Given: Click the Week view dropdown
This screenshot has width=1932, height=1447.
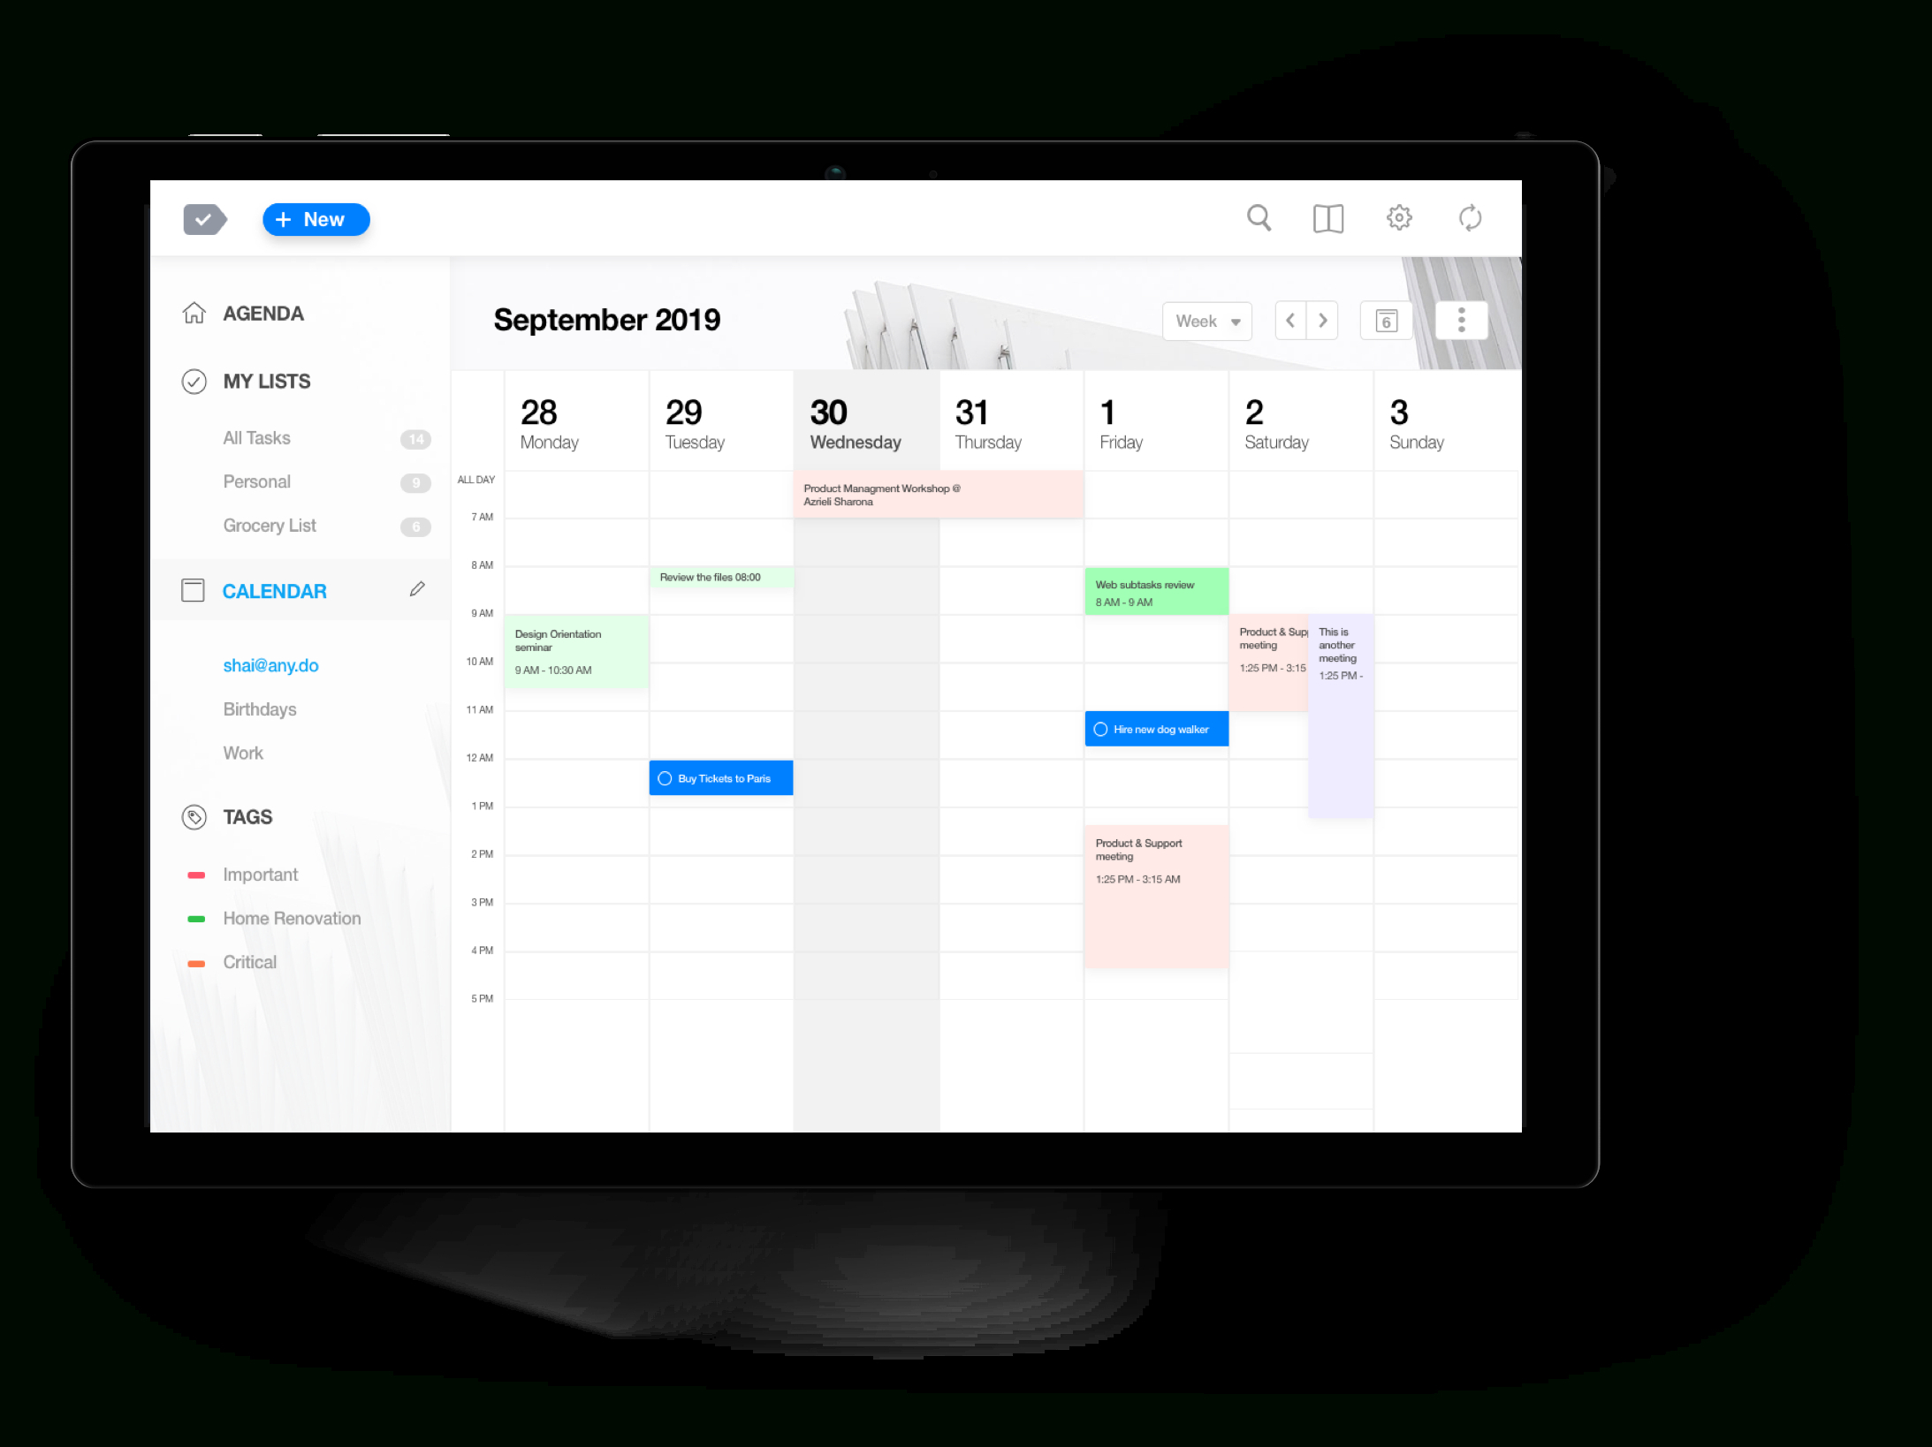Looking at the screenshot, I should coord(1204,319).
